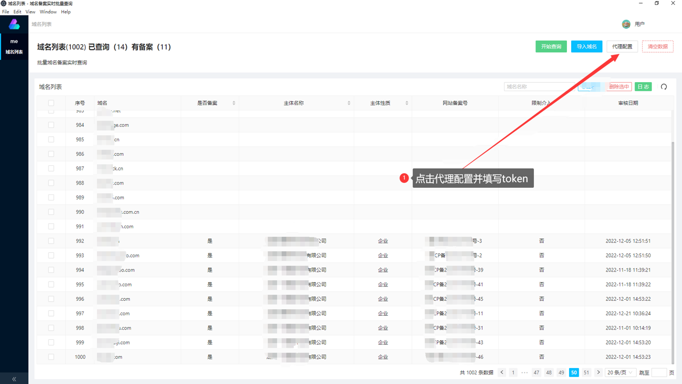Click the 代理配置 button
Viewport: 682px width, 384px height.
622,46
